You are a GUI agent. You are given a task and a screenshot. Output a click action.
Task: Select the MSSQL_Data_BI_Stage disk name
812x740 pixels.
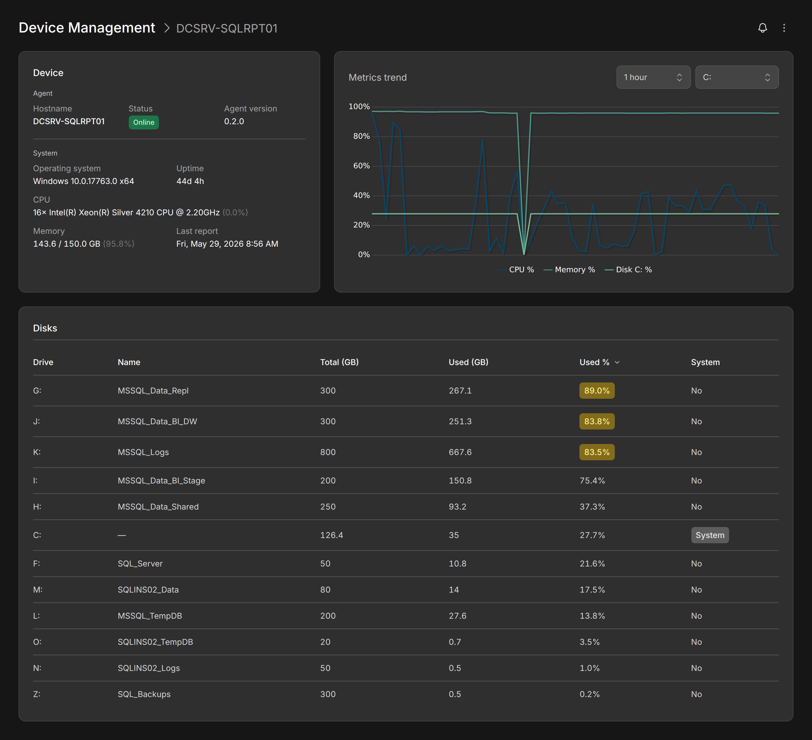162,481
